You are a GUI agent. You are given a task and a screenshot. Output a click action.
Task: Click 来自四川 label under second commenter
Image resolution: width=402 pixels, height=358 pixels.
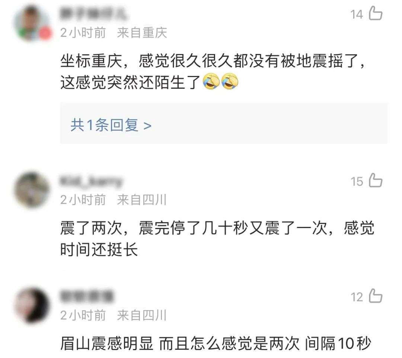tap(142, 200)
